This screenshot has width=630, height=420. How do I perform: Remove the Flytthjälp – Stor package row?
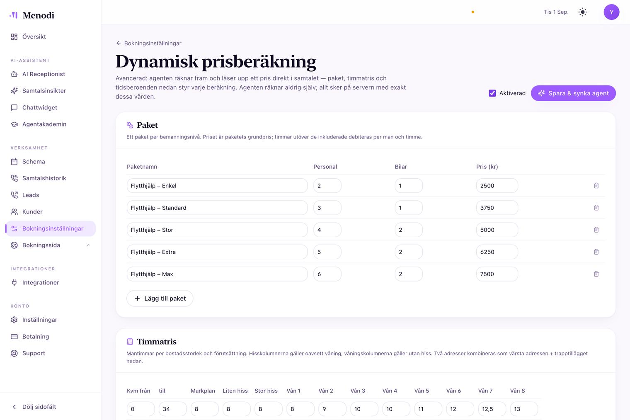tap(596, 230)
